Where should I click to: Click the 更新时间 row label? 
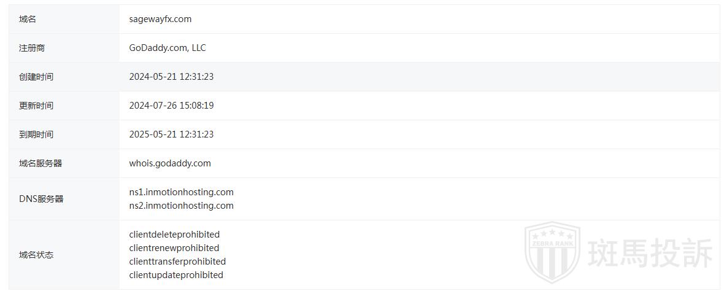(36, 106)
